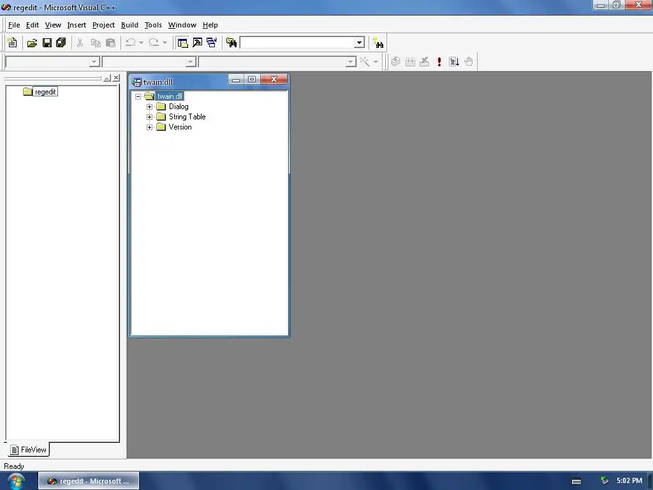Close the workspace pane
The width and height of the screenshot is (653, 490).
click(116, 78)
